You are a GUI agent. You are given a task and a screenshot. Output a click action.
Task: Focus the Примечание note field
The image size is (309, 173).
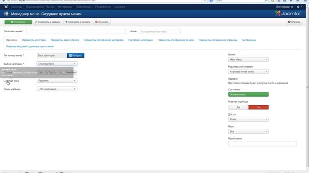point(262,144)
